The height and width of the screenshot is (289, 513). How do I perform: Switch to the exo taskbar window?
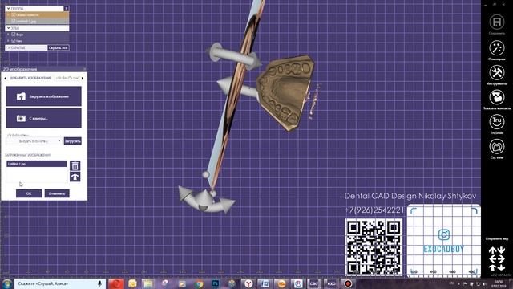point(331,283)
